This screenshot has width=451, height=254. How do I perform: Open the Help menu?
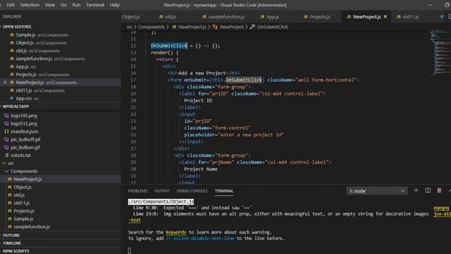click(114, 5)
